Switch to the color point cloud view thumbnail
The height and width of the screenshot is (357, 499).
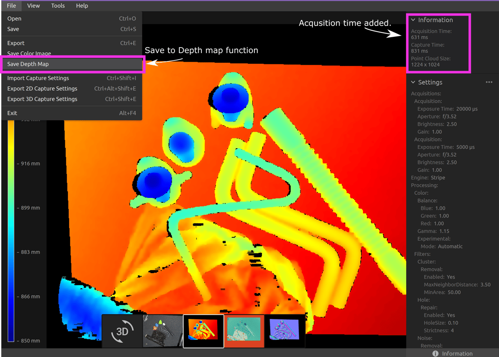(162, 331)
